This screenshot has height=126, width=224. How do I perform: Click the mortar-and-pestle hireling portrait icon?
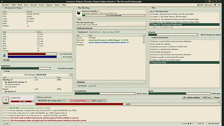(79, 13)
